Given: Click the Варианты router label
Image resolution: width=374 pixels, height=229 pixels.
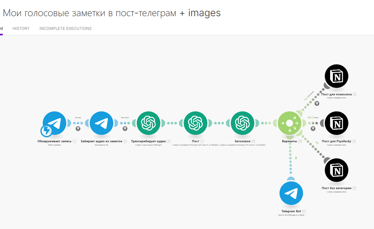Looking at the screenshot, I should pos(289,141).
